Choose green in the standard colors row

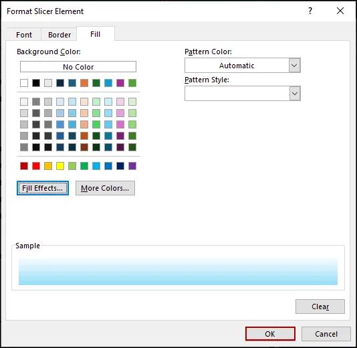(x=84, y=166)
